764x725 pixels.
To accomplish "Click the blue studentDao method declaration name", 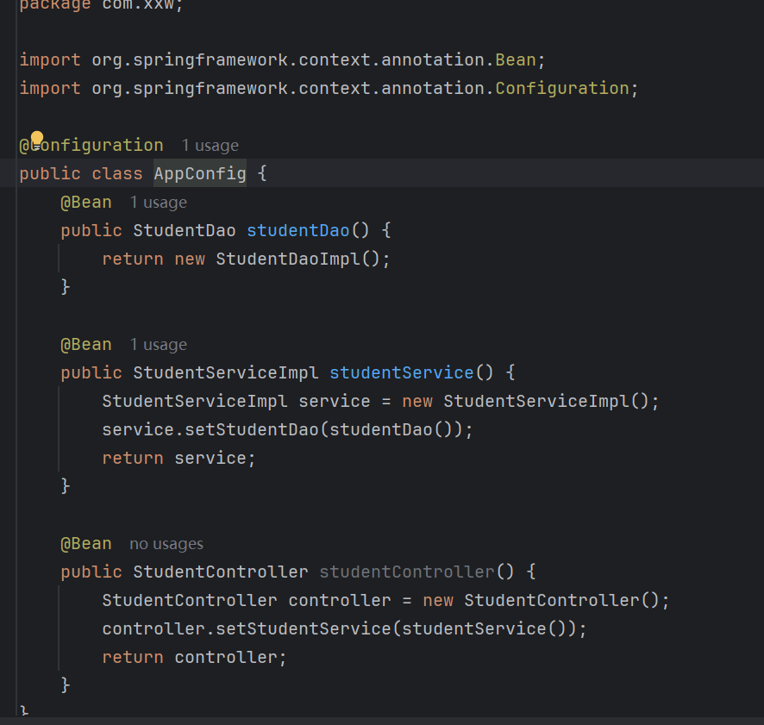I will pos(298,230).
